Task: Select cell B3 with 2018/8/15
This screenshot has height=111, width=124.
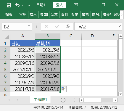Action: click(48, 56)
